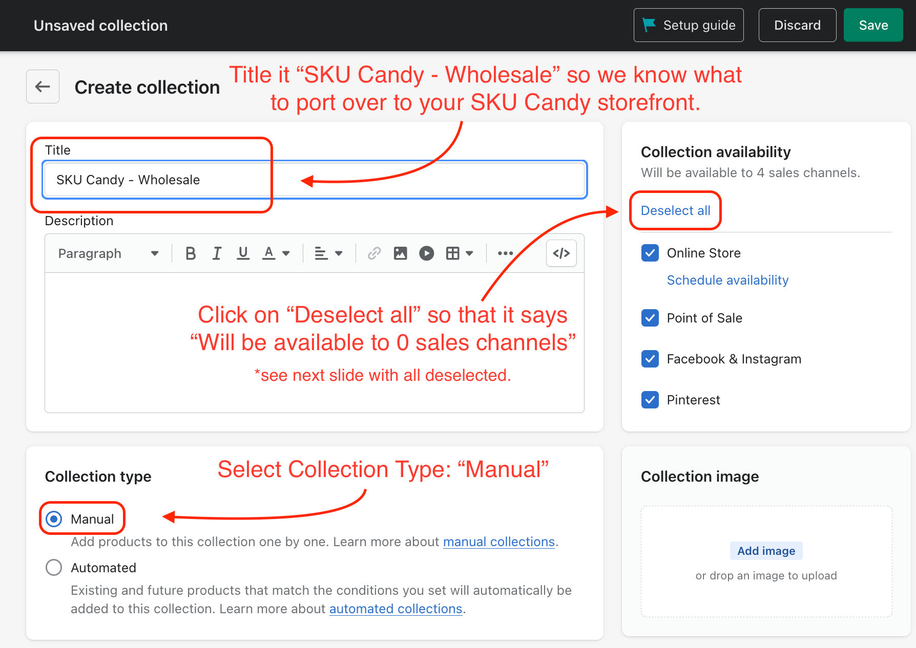Toggle bold formatting in description editor

click(191, 253)
